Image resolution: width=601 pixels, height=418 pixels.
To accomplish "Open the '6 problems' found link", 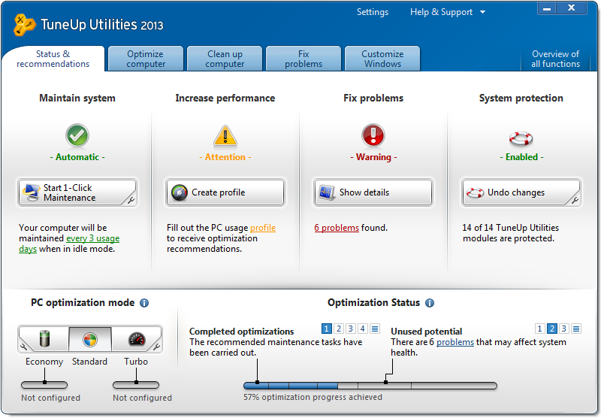I will pyautogui.click(x=337, y=228).
